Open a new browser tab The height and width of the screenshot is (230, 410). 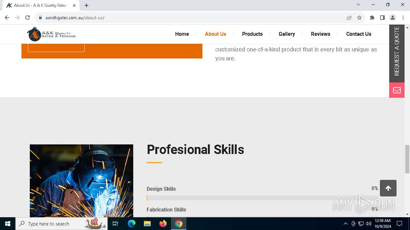(x=86, y=5)
